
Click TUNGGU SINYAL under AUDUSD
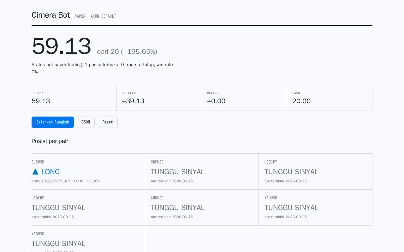tap(178, 208)
